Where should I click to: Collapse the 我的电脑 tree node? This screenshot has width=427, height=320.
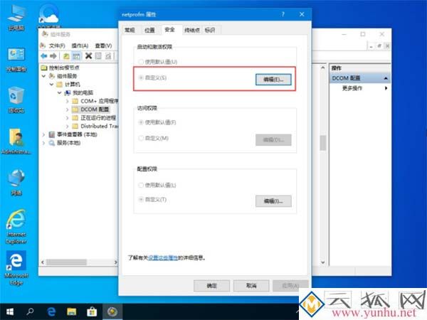(x=59, y=92)
